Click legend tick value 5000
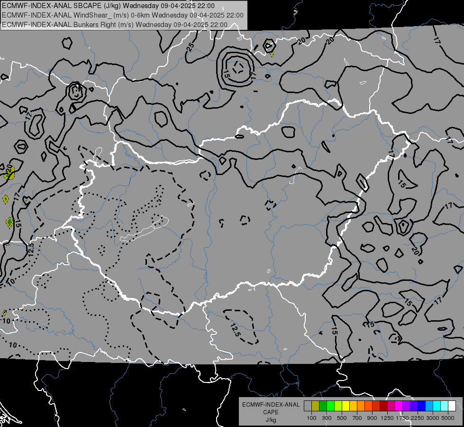 coord(448,418)
